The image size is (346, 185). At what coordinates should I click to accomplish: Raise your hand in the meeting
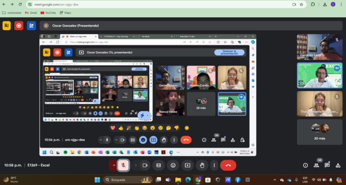tap(202, 166)
